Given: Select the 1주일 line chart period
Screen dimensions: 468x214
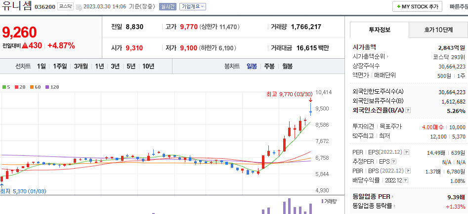Looking at the screenshot, I should pyautogui.click(x=60, y=67).
